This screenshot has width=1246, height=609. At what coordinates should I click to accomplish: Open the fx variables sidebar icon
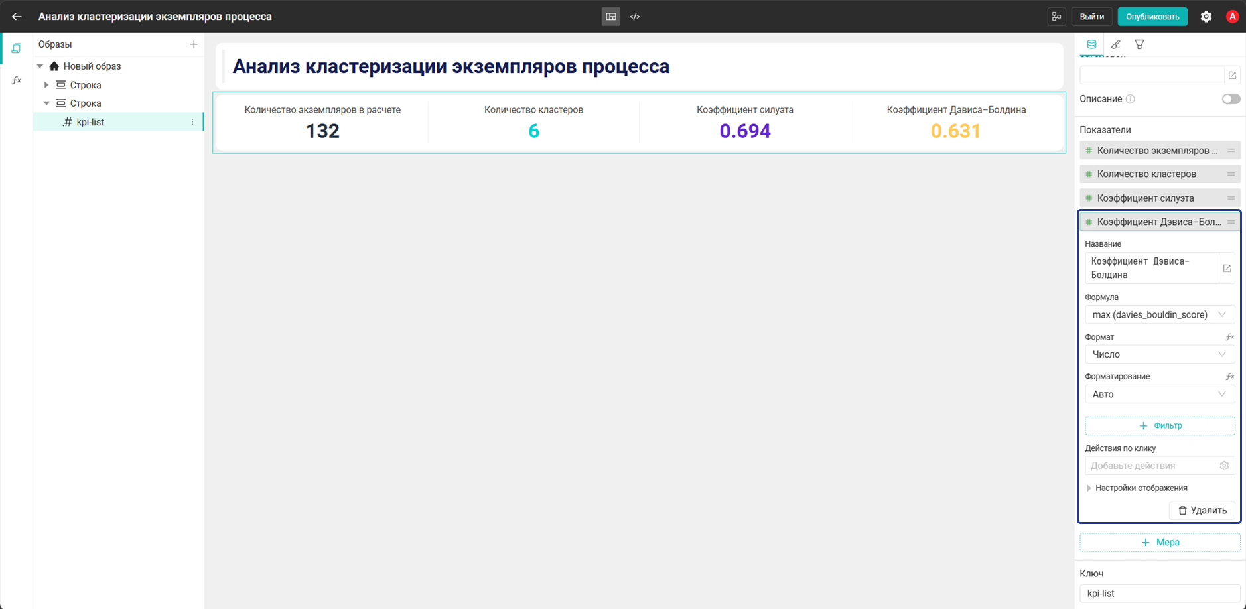click(x=17, y=80)
